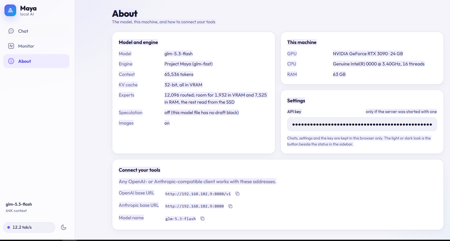The width and height of the screenshot is (450, 241).
Task: Click the http://192.168.102.9:8080/v1 address
Action: tap(198, 194)
